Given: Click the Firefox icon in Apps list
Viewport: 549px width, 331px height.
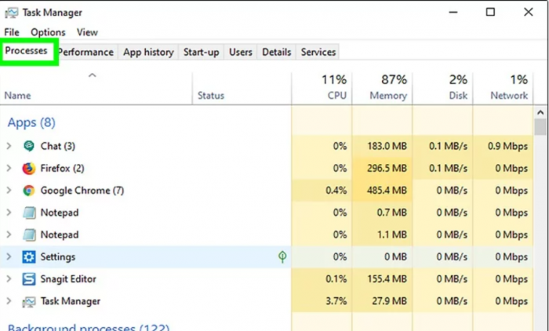Looking at the screenshot, I should (29, 168).
